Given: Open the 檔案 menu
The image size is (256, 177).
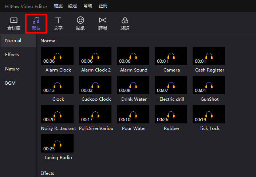Looking at the screenshot, I should coord(58,6).
